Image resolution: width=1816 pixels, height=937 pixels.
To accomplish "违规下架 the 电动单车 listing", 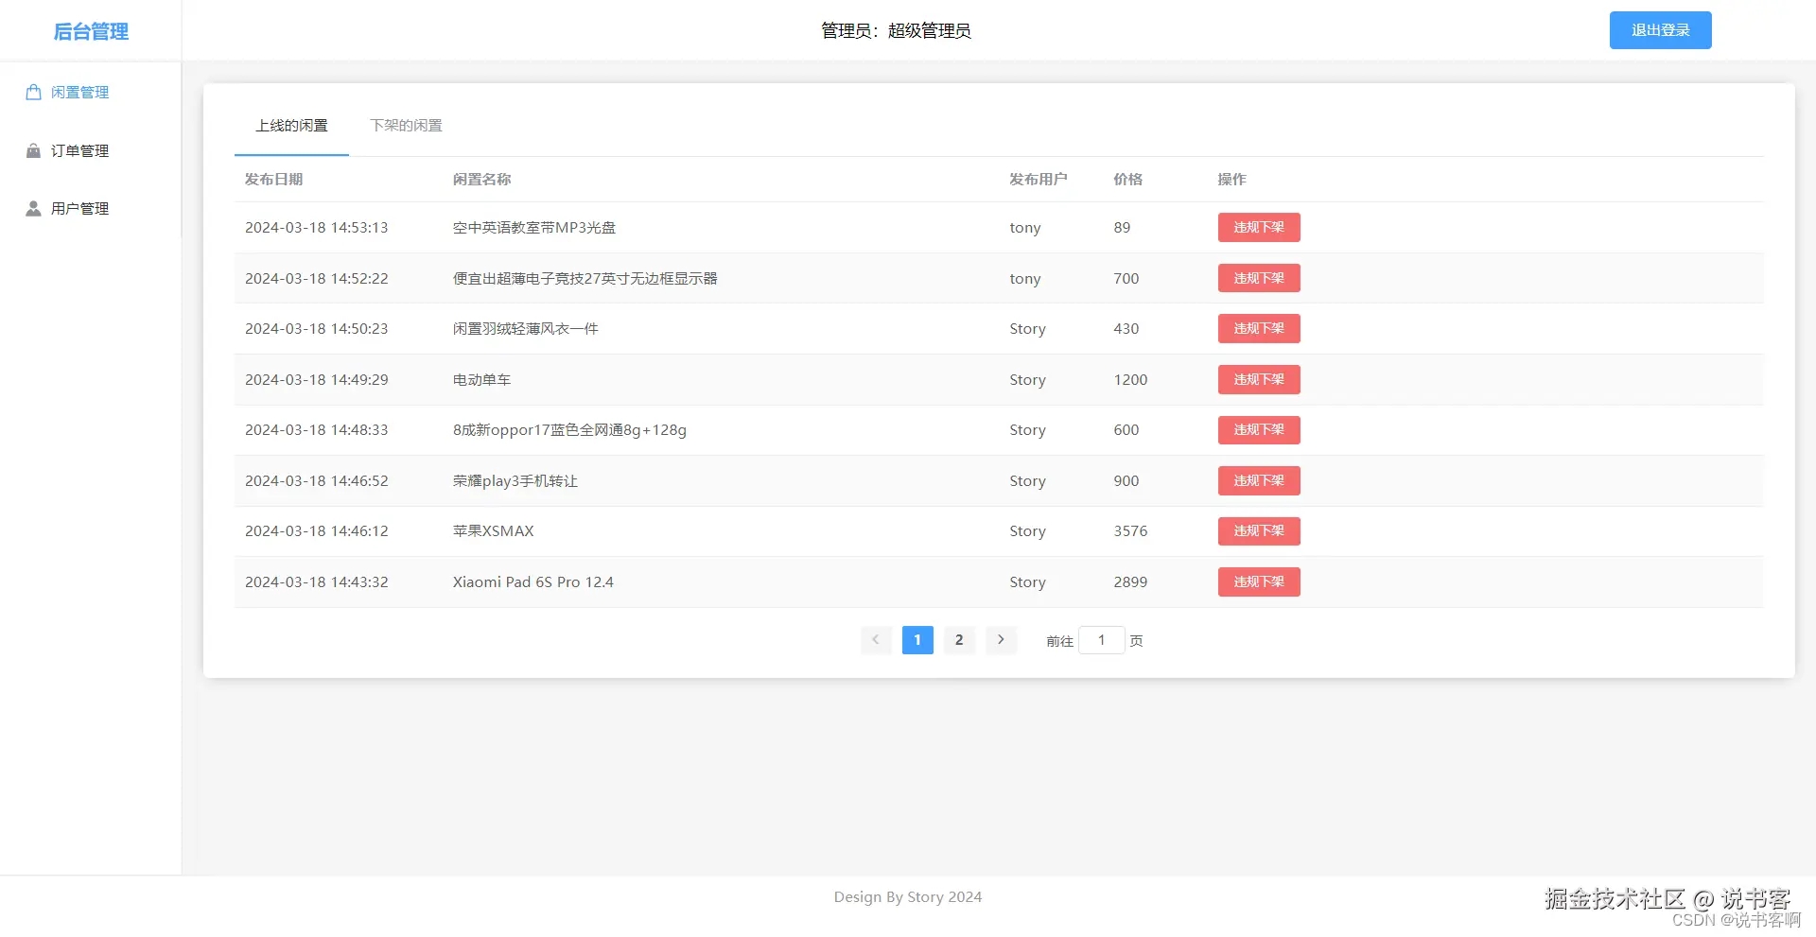I will (1258, 379).
